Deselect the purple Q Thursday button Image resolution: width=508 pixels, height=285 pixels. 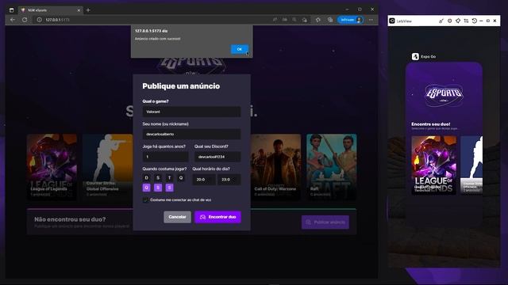(146, 188)
